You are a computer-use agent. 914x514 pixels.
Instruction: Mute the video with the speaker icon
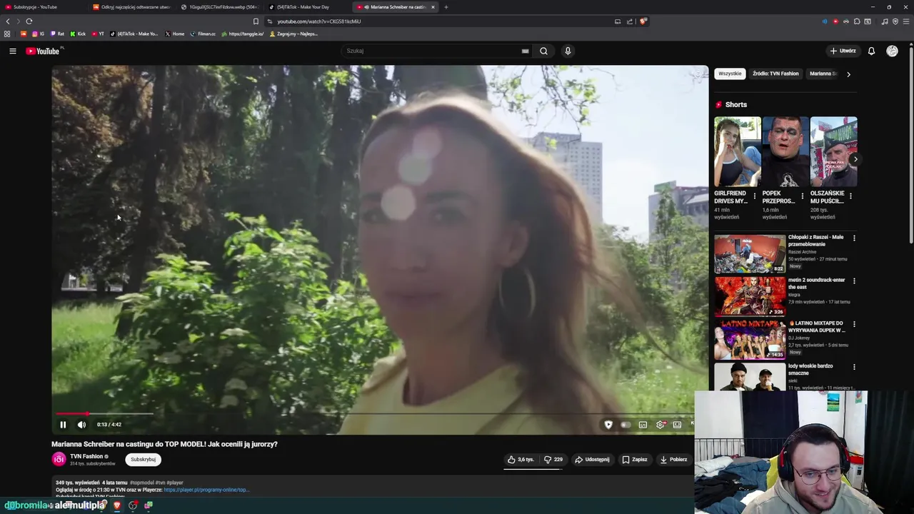(81, 425)
